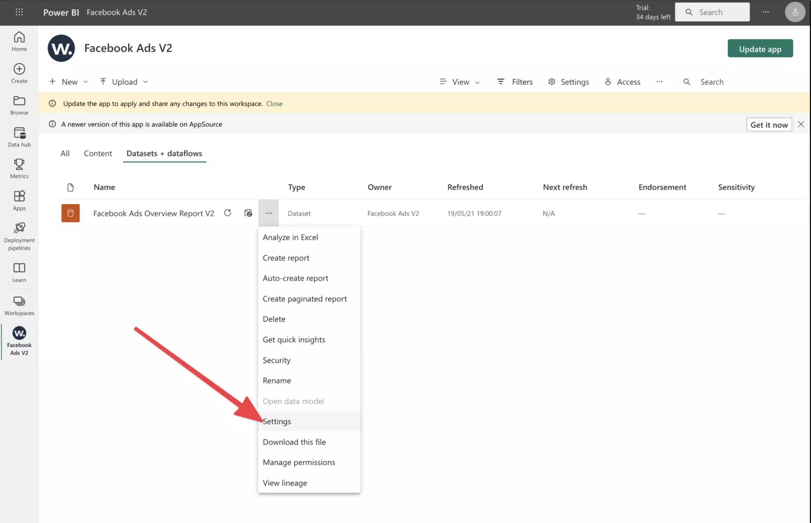Viewport: 811px width, 523px height.
Task: Click the refresh now icon for dataset
Action: (x=228, y=213)
